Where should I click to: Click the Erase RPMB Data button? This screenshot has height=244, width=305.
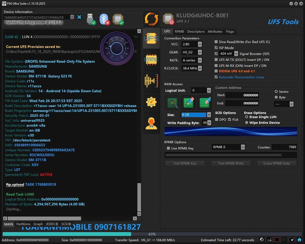[277, 163]
